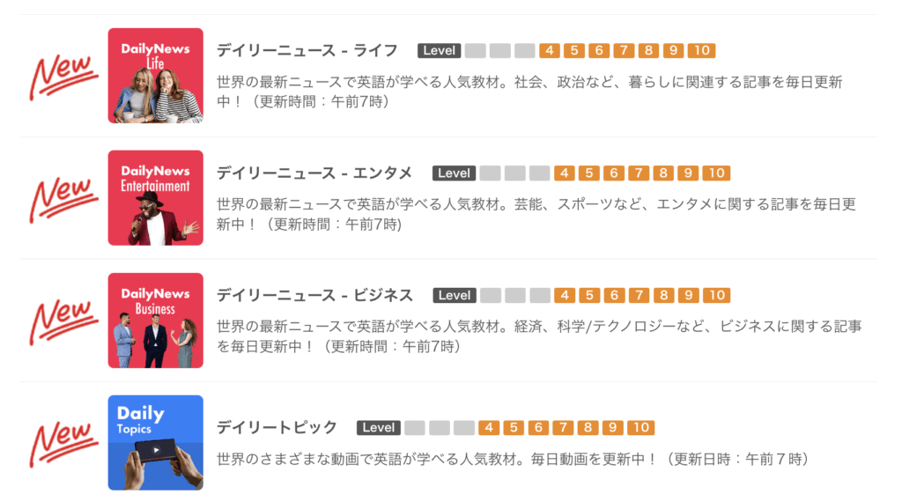902x494 pixels.
Task: Open the DailyNews Life thumbnail
Action: point(155,76)
